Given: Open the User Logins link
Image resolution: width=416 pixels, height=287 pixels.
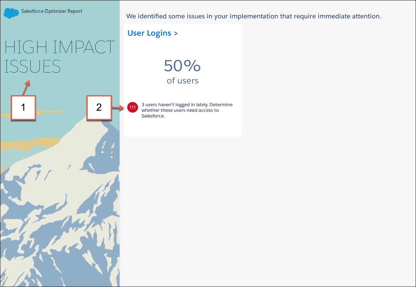Looking at the screenshot, I should tap(152, 33).
